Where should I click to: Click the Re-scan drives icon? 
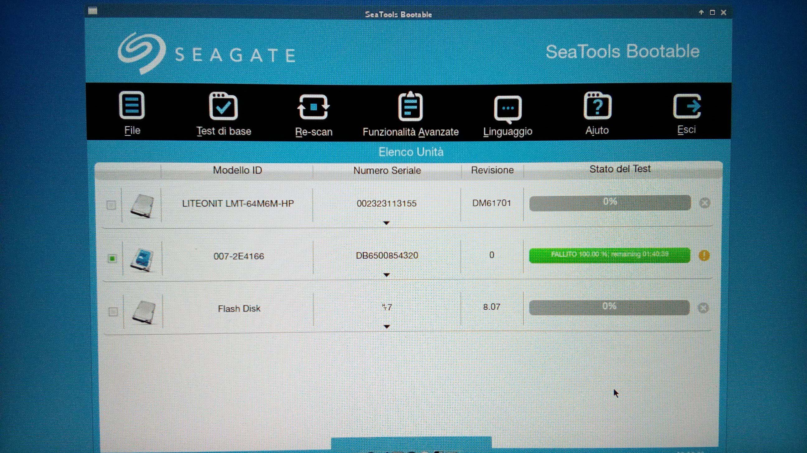(313, 107)
